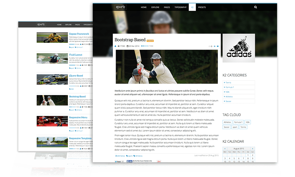This screenshot has height=177, width=295.
Task: Click the star rating under Expose Framework
Action: (72, 44)
